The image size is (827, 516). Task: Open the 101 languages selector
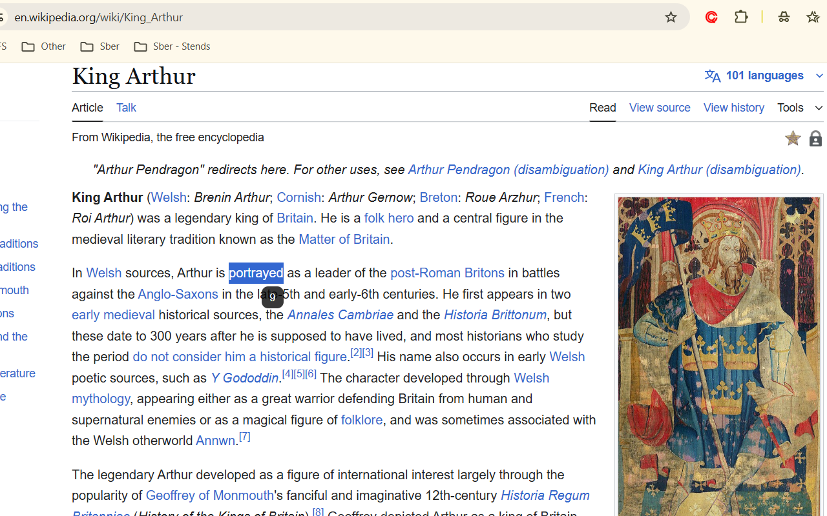tap(764, 75)
